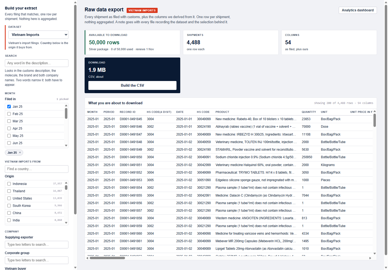Viewport: 388px width, 270px height.
Task: Check the May 25 month box
Action: click(9, 136)
